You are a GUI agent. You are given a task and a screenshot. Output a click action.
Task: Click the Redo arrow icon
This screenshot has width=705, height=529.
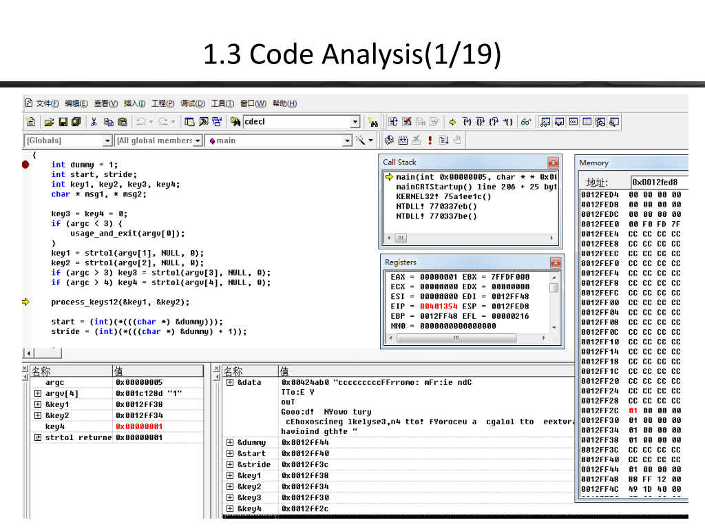tap(162, 121)
